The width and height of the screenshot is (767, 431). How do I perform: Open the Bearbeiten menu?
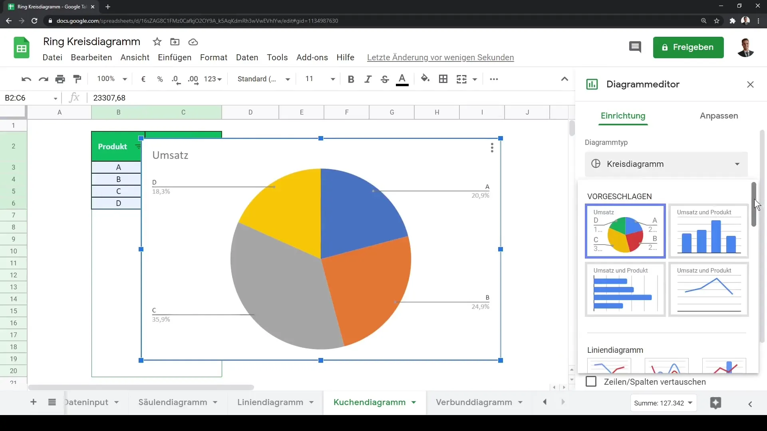91,57
